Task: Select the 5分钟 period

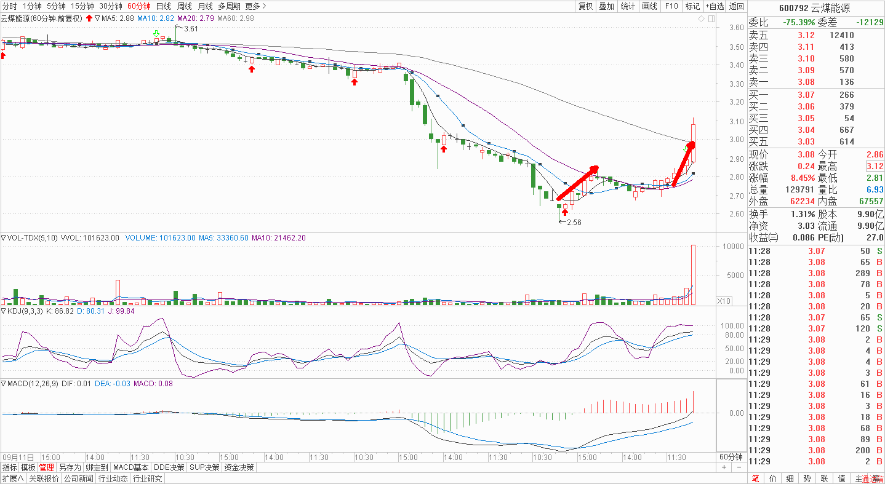Action: pos(55,6)
